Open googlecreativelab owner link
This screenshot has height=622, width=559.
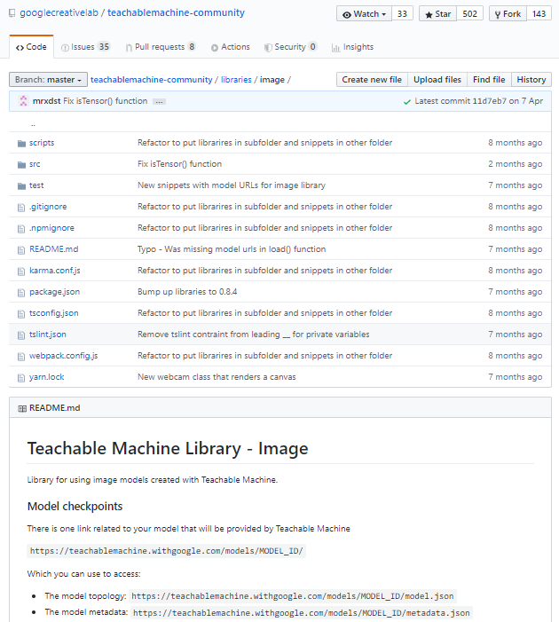[x=59, y=12]
